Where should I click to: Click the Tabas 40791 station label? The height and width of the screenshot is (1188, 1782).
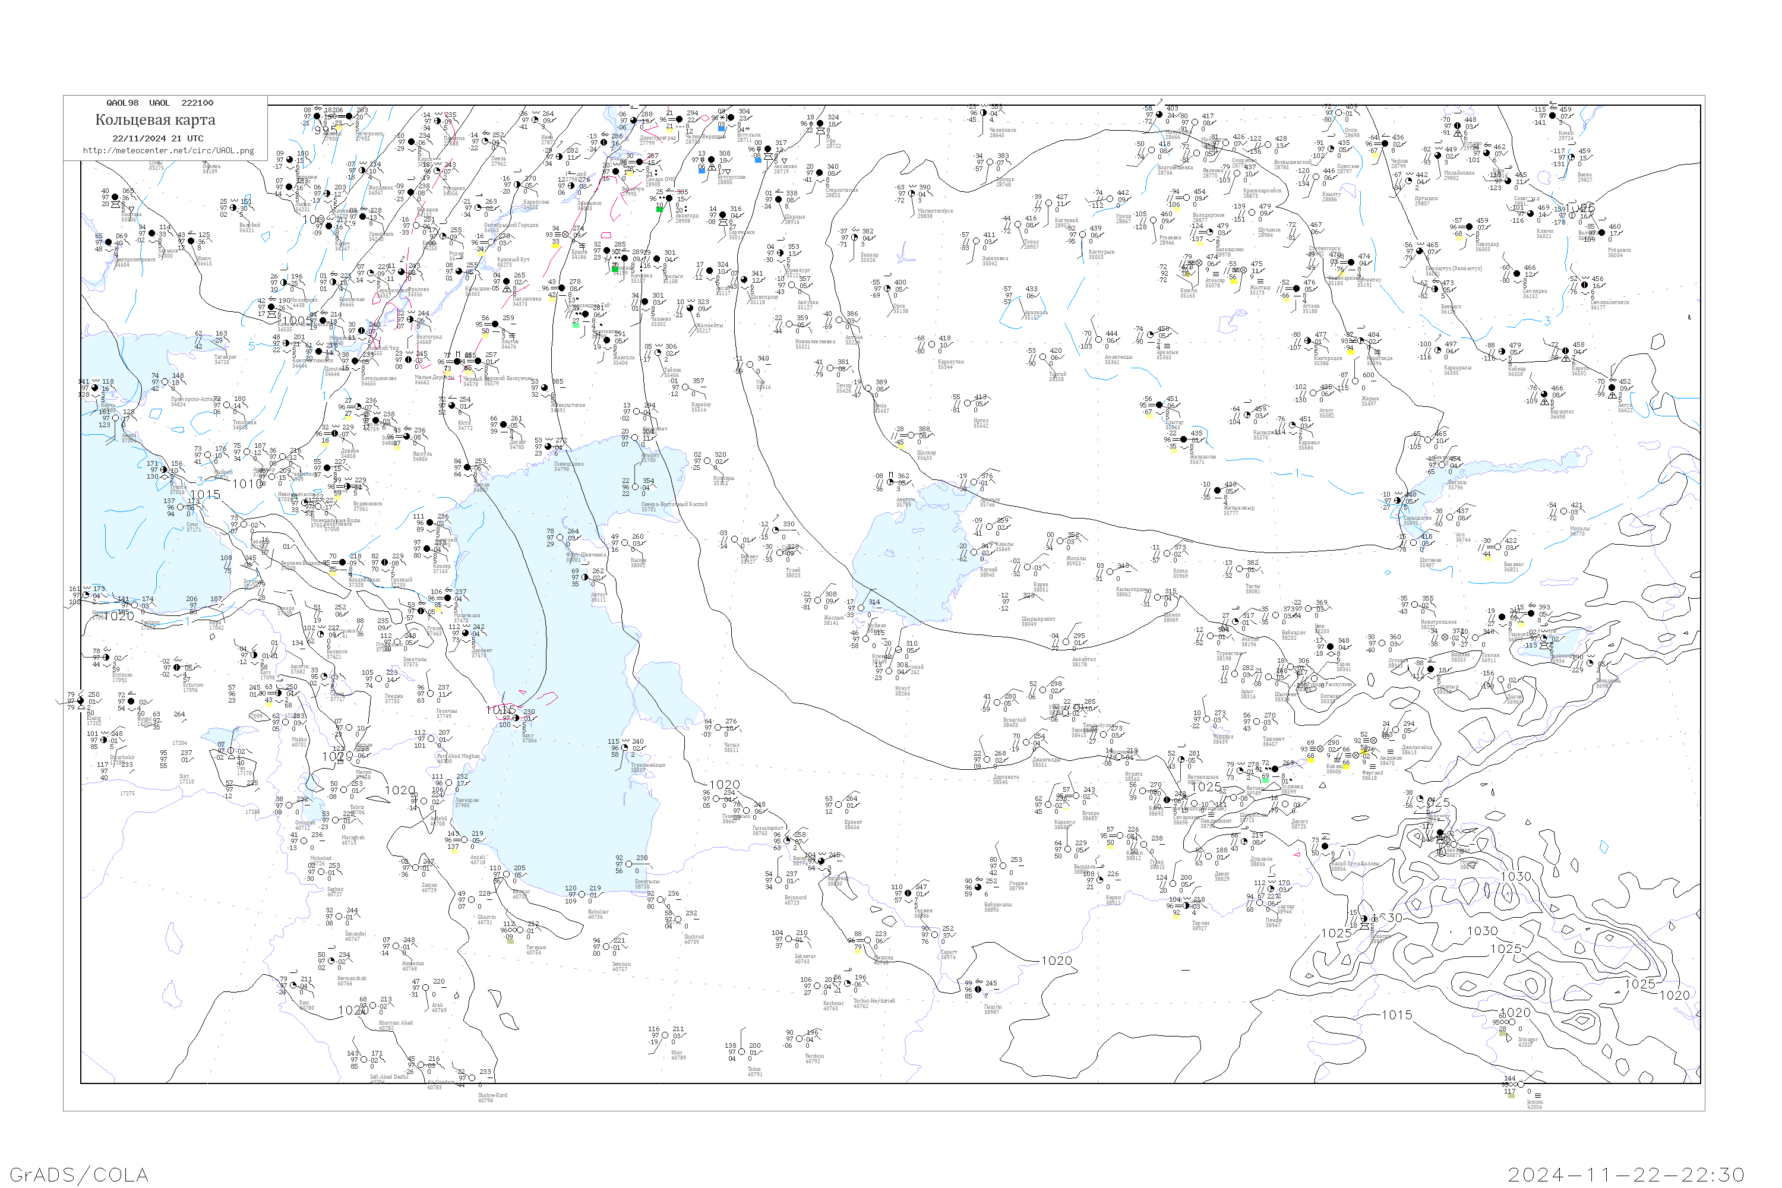click(754, 1072)
